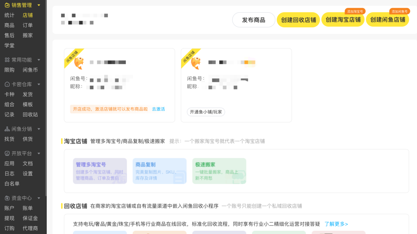417x234 pixels.
Task: Click the 添加淘宝号 badge
Action: point(355,11)
